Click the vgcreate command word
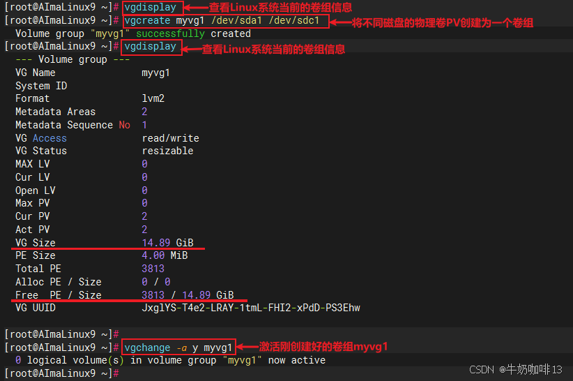Image resolution: width=573 pixels, height=381 pixels. tap(147, 20)
